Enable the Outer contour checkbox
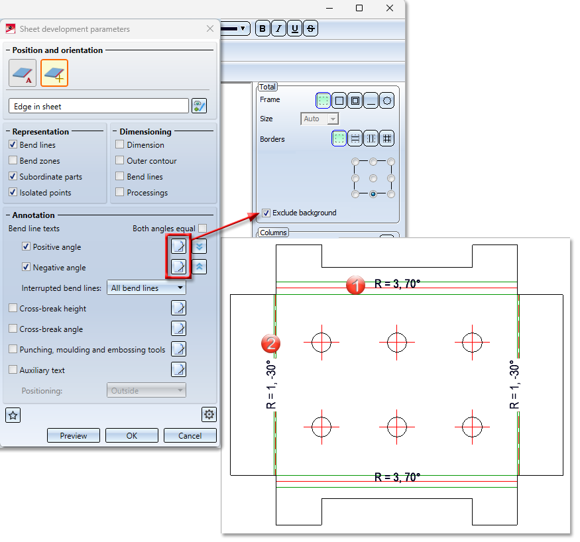The height and width of the screenshot is (542, 580). point(119,160)
